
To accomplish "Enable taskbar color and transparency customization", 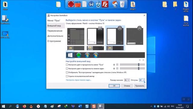I will click(67, 68).
